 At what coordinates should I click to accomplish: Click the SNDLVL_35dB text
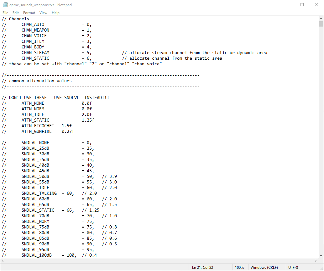tap(35, 159)
